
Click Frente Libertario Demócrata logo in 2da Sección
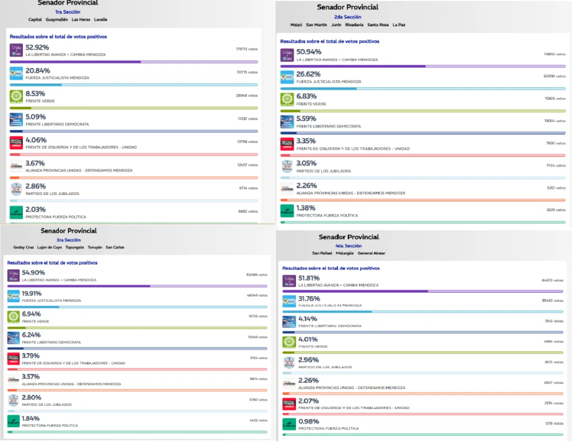pos(287,122)
